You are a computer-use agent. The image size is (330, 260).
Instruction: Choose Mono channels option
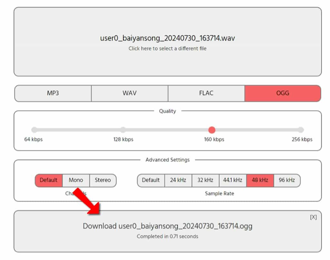point(76,180)
